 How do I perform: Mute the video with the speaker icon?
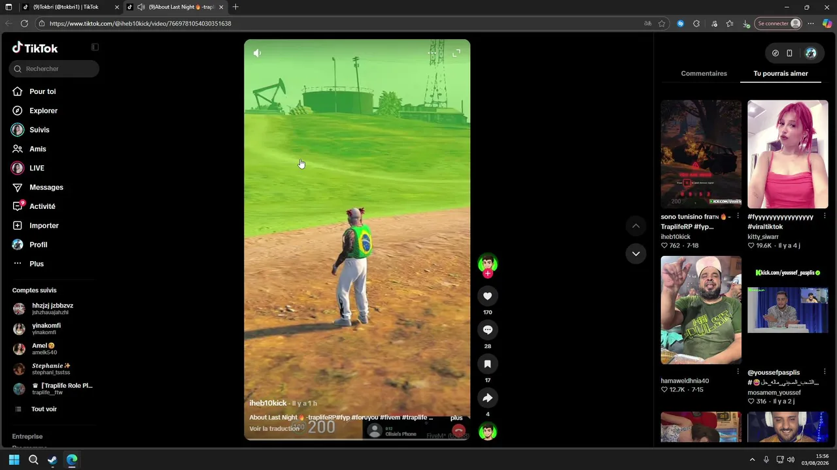coord(257,53)
